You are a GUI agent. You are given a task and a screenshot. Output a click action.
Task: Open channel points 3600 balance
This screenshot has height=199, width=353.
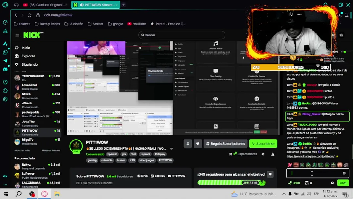click(x=294, y=183)
